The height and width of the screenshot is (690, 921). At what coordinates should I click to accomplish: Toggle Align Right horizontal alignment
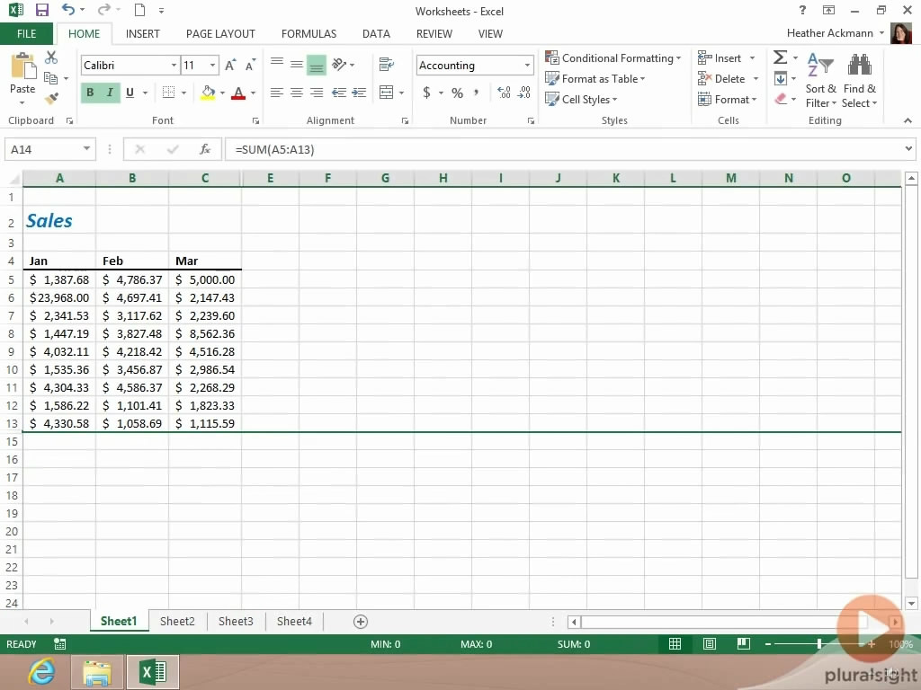pos(317,93)
